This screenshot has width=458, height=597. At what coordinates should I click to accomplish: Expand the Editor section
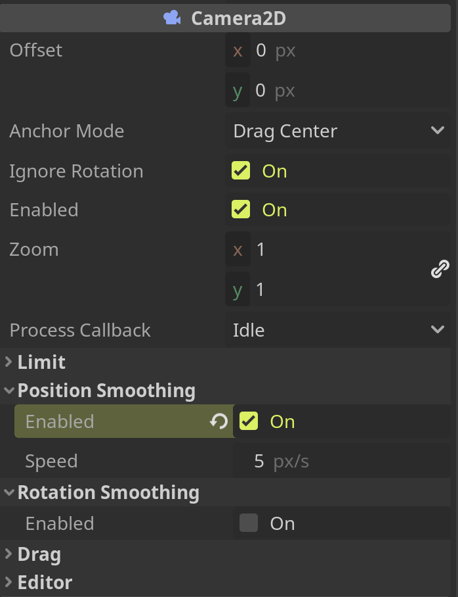pyautogui.click(x=8, y=583)
